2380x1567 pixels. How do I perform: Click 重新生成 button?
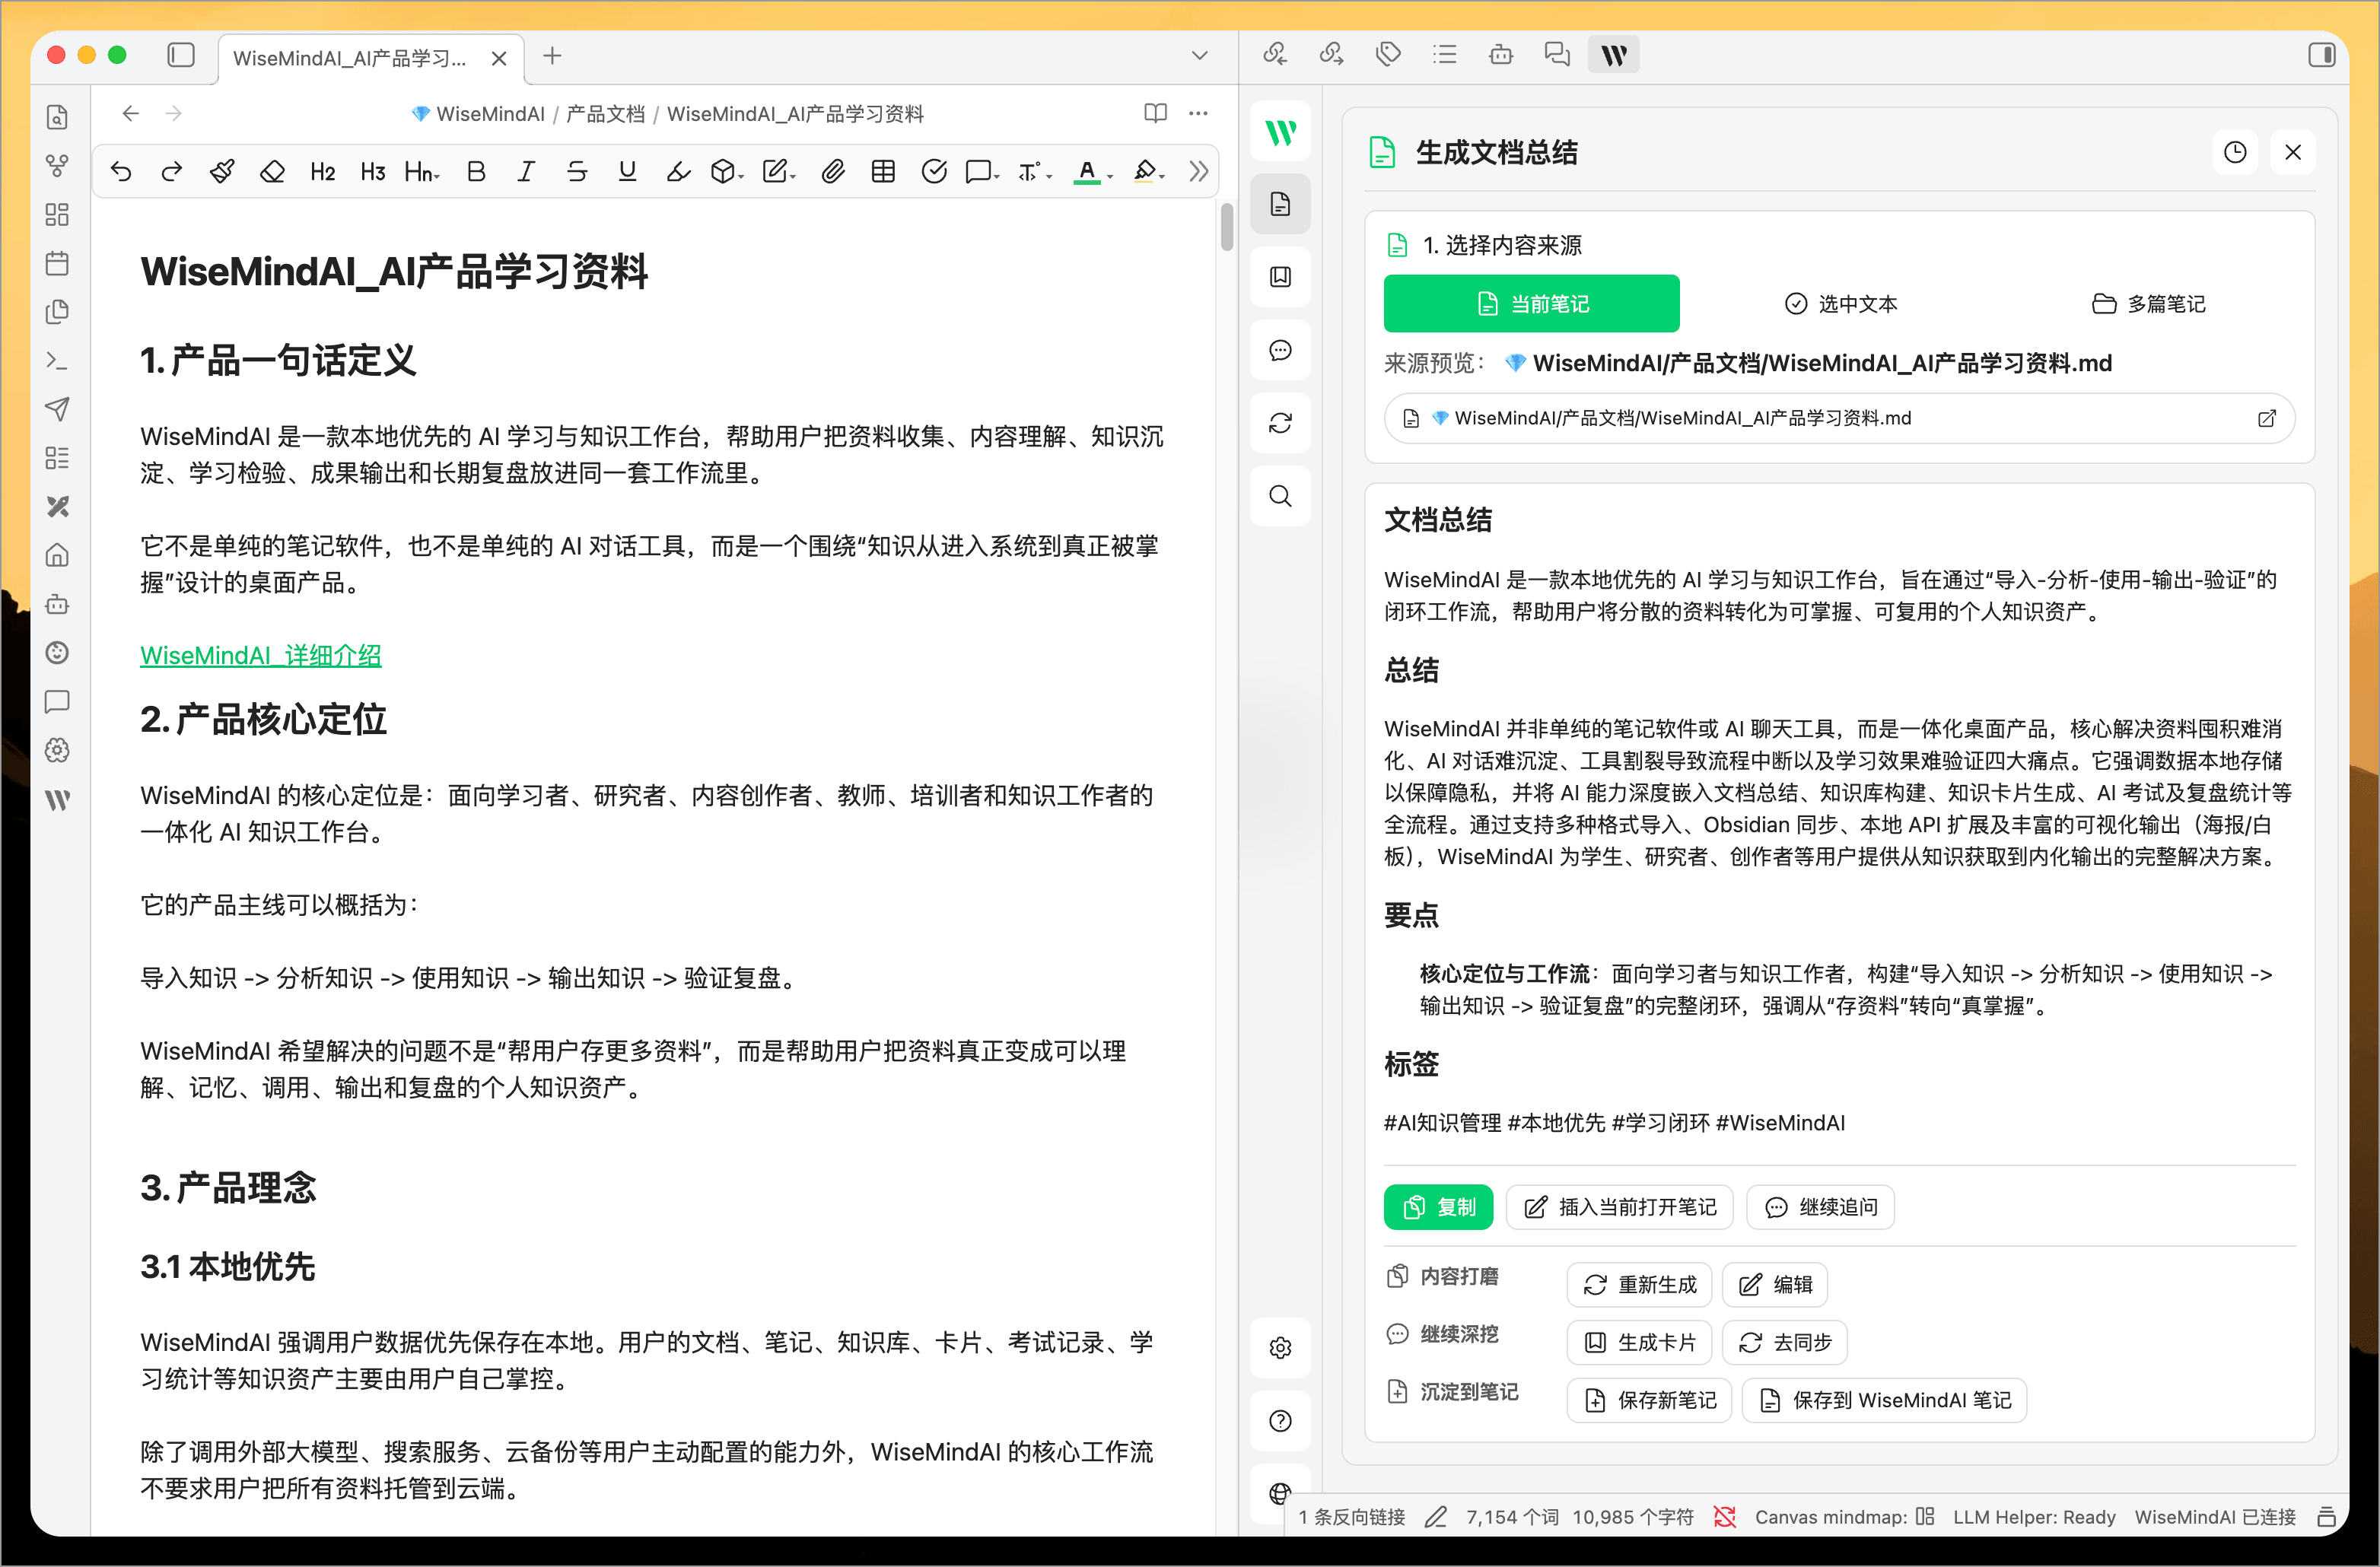pyautogui.click(x=1639, y=1285)
